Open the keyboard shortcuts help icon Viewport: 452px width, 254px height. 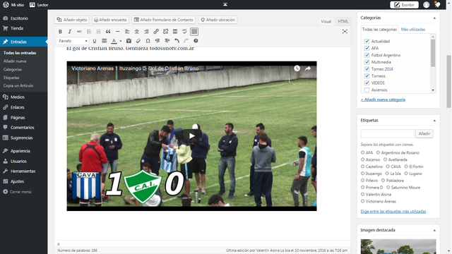[196, 41]
